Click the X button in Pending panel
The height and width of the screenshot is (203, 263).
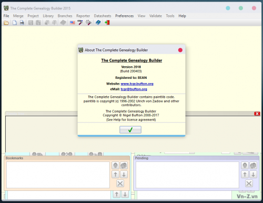[x=249, y=184]
